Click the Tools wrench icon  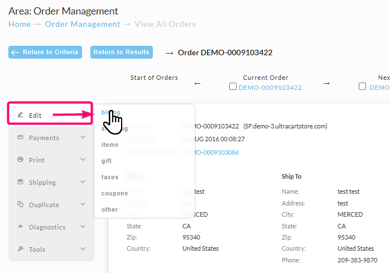tap(21, 249)
